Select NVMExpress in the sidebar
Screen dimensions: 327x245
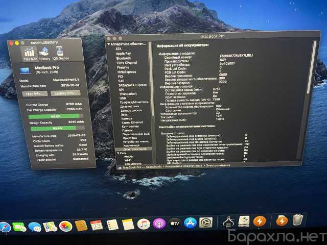click(127, 72)
